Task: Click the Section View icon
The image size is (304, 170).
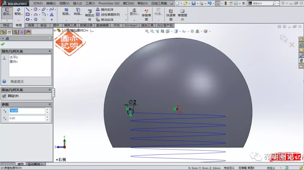Action: coord(162,31)
